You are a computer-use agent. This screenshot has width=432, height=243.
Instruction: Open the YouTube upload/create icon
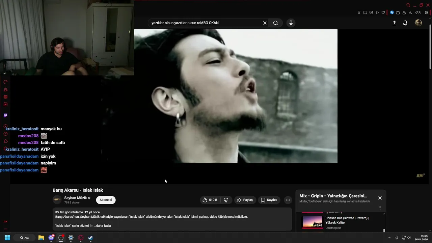pos(394,23)
